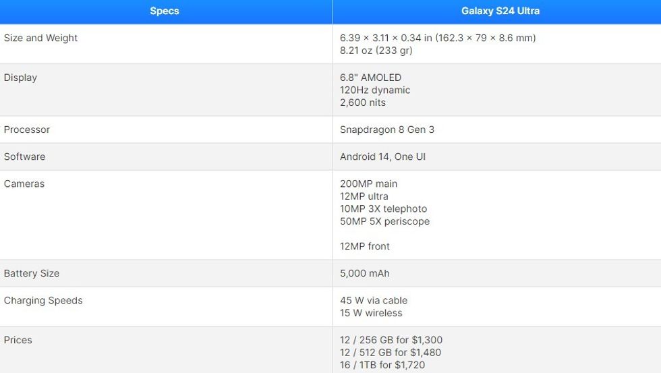
Task: Select the Battery Size row label
Action: pos(32,274)
